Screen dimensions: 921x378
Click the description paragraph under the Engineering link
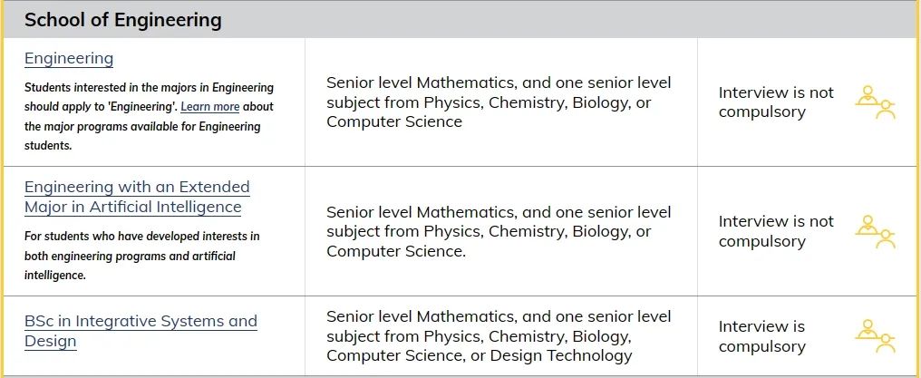point(149,116)
